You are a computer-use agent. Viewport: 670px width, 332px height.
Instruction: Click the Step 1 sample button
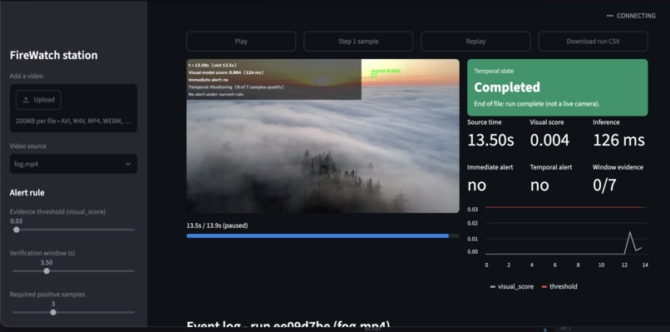pyautogui.click(x=358, y=42)
